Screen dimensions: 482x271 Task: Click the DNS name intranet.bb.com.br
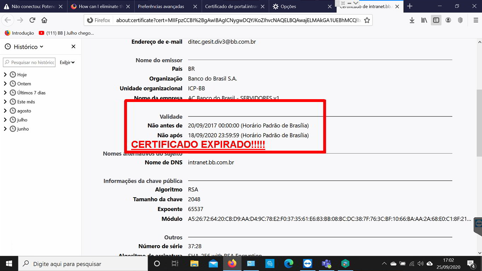coord(211,162)
